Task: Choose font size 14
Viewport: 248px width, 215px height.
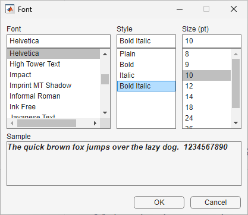Action: (206, 97)
